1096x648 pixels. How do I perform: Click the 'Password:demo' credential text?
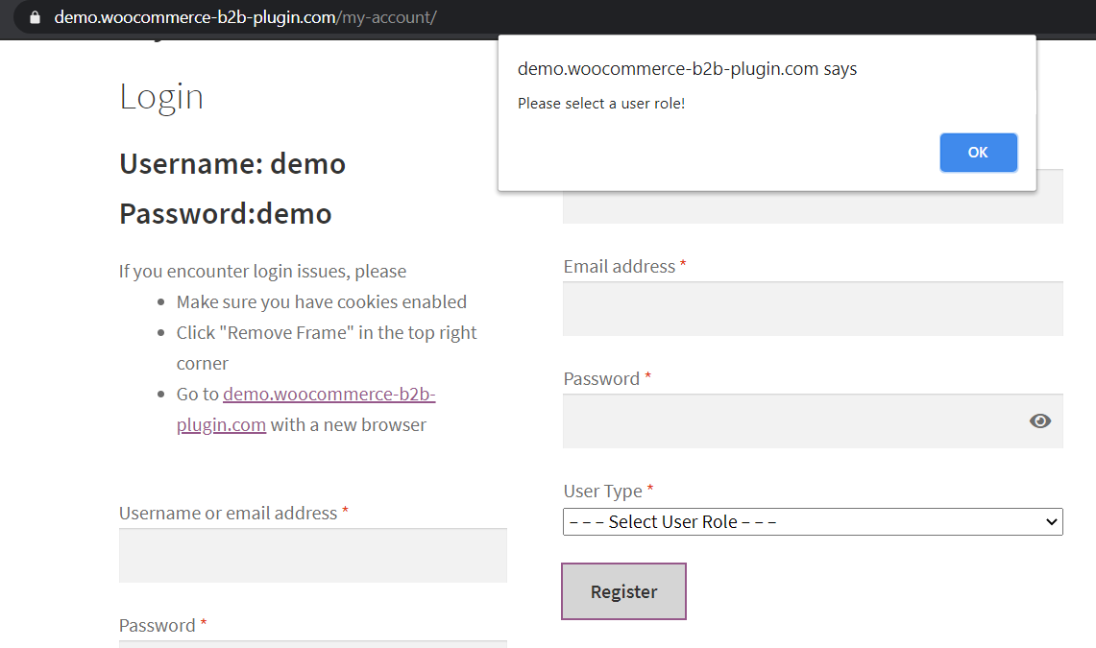225,214
